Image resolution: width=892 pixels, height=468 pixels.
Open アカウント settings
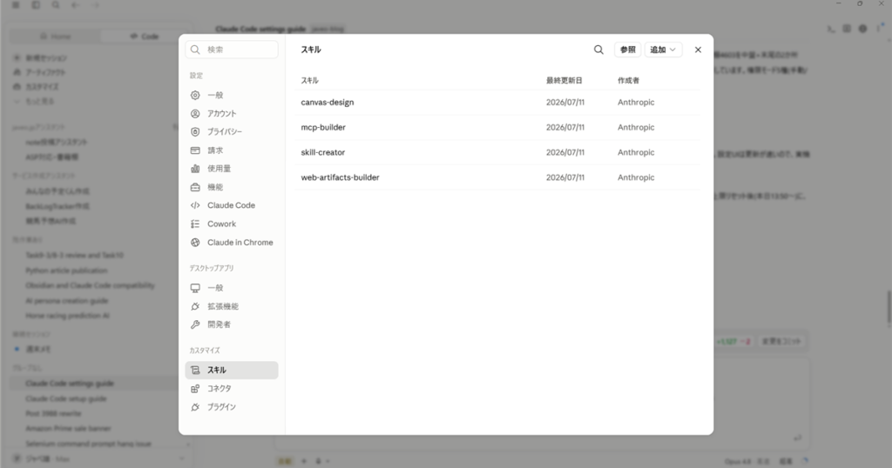click(x=232, y=114)
